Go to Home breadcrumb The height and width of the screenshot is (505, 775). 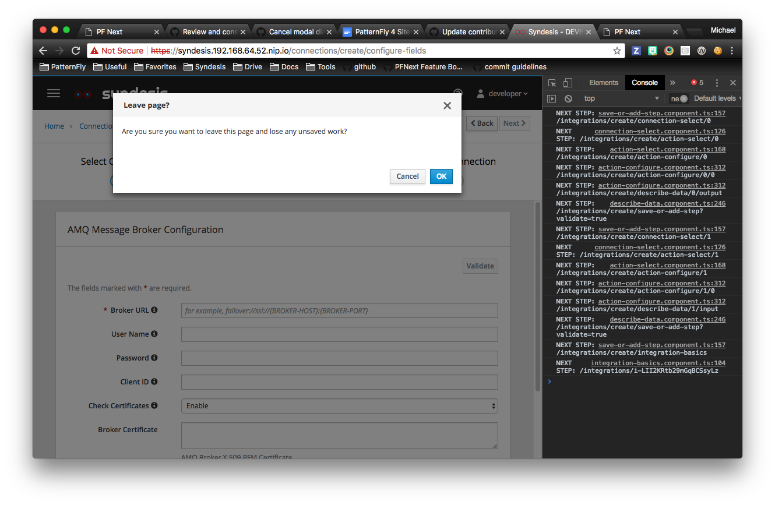pyautogui.click(x=54, y=126)
